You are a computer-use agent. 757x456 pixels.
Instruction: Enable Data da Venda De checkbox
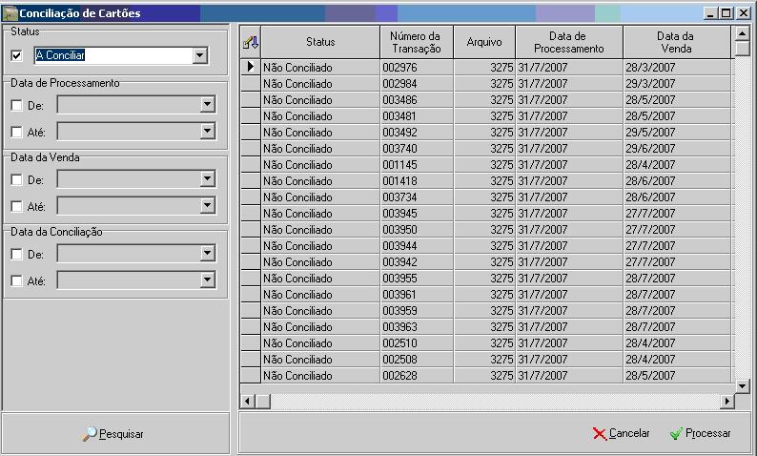click(16, 179)
